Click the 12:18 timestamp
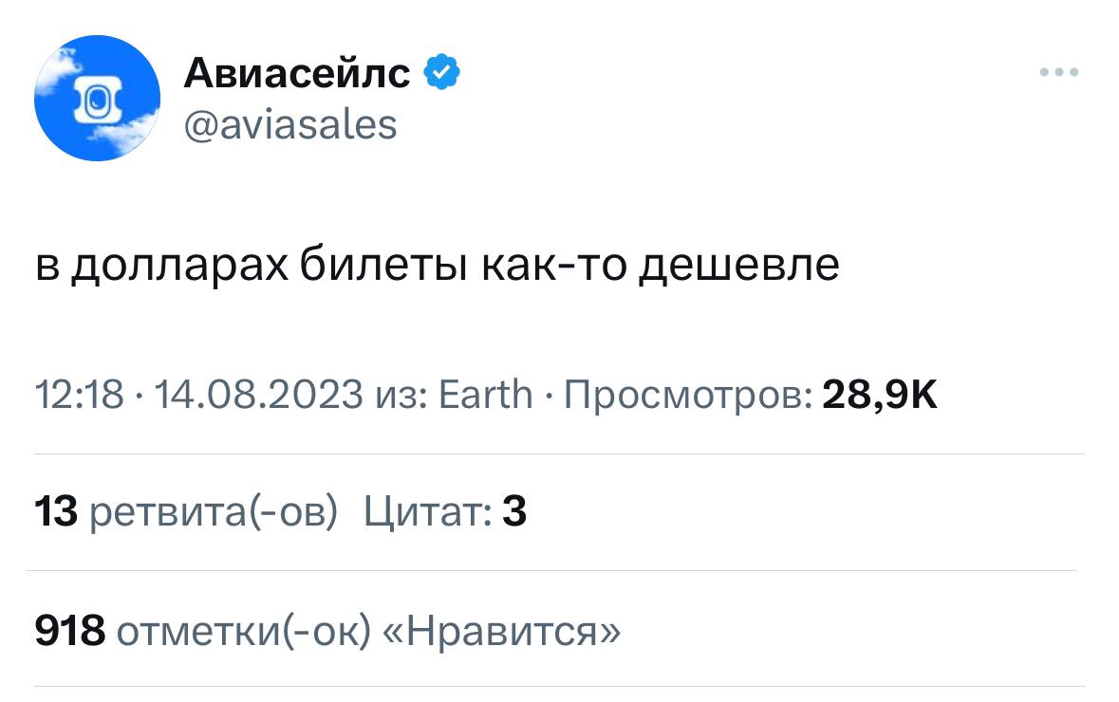 coord(79,395)
